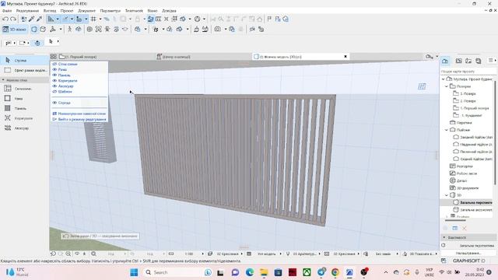Toggle the scheme grid eye at list top
498x280 pixels.
click(54, 64)
